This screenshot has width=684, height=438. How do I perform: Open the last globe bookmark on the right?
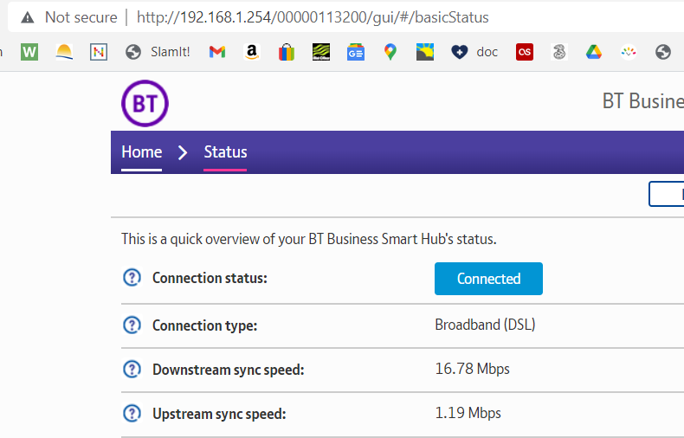click(x=663, y=52)
